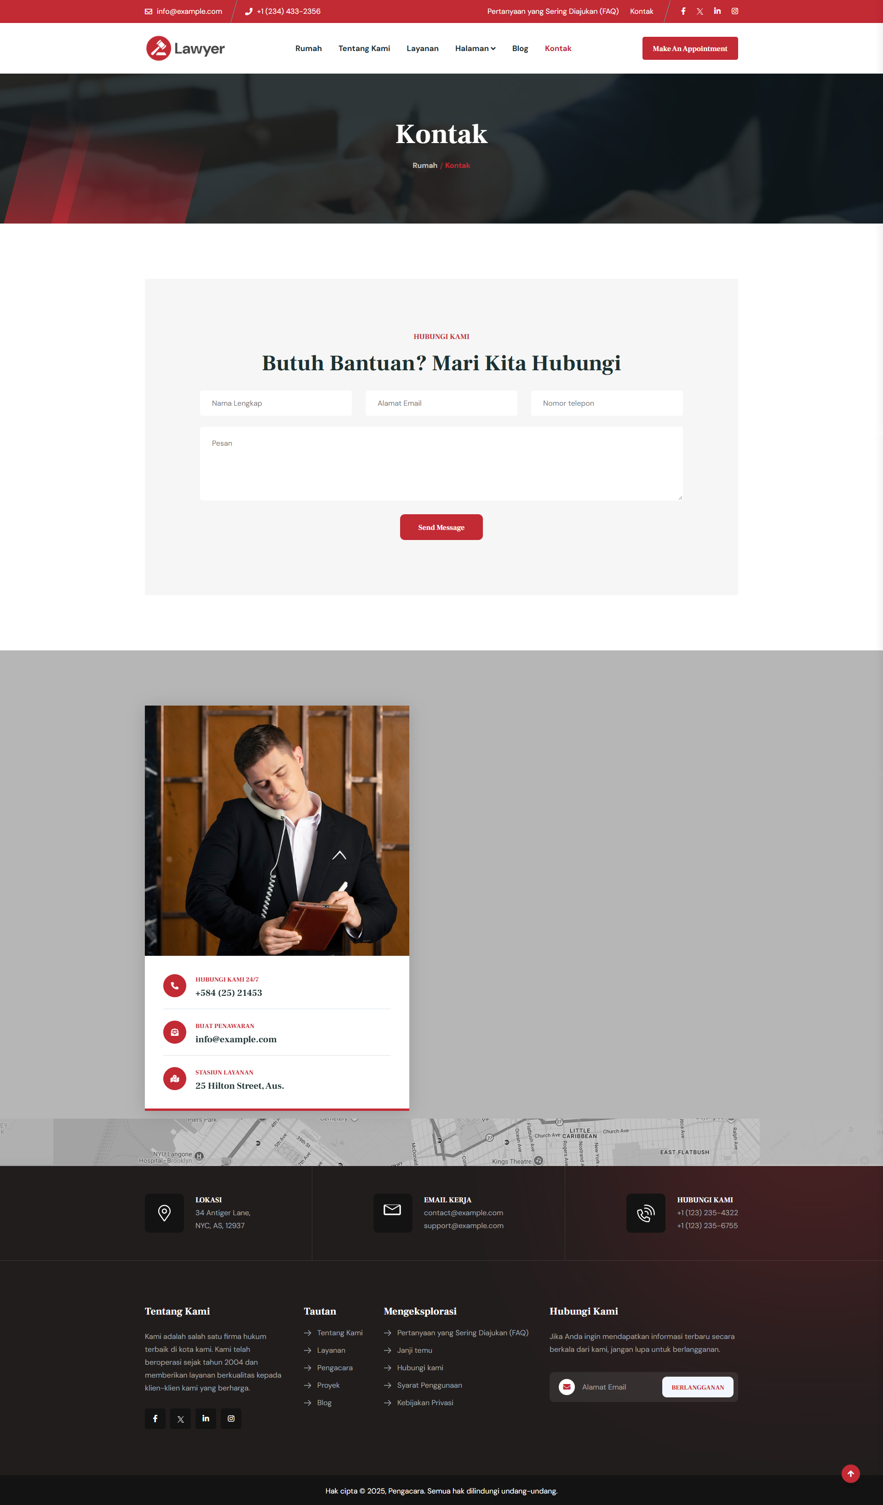Open the LinkedIn icon in top bar
This screenshot has height=1505, width=883.
[717, 11]
